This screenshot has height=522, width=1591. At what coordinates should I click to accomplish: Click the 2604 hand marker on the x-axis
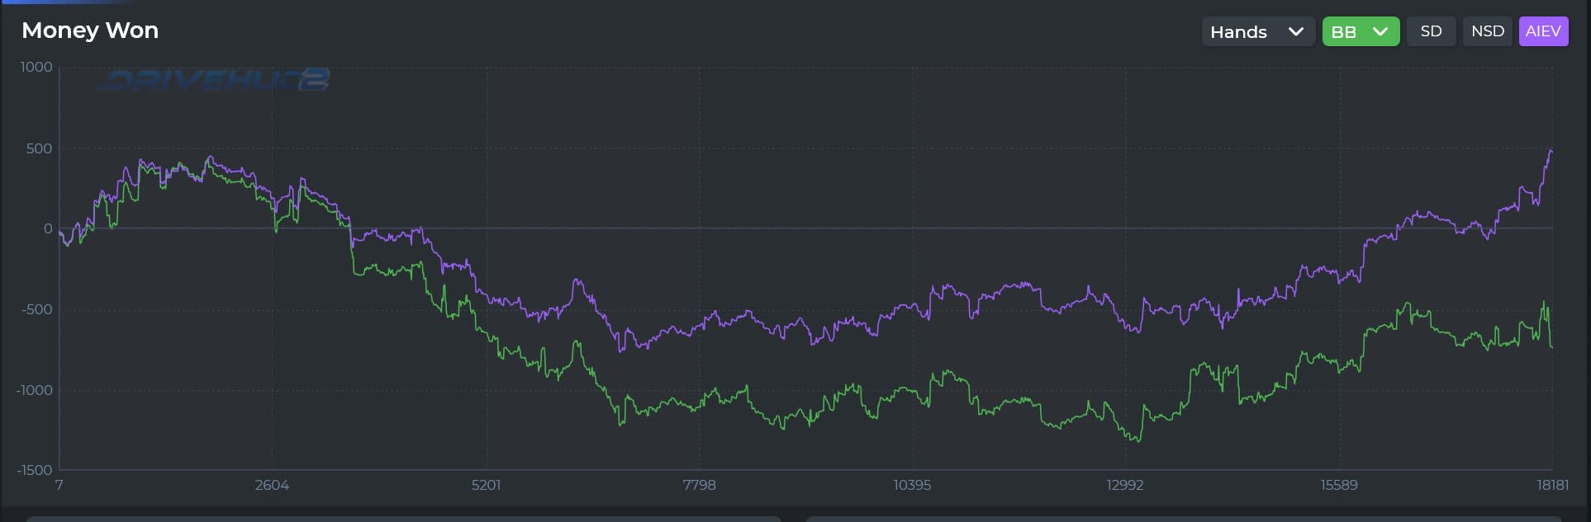272,485
